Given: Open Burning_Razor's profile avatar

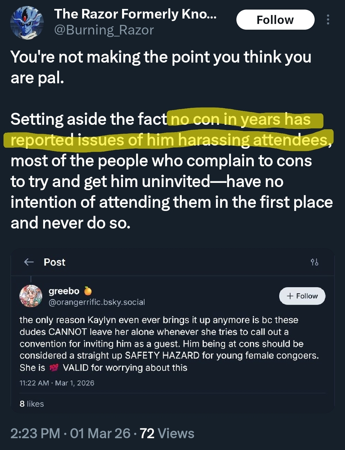Looking at the screenshot, I should tap(27, 23).
